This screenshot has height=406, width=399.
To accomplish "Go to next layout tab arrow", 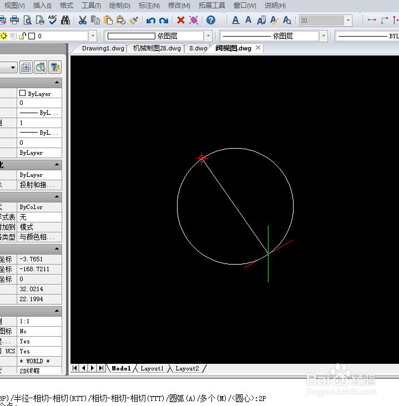I will pyautogui.click(x=92, y=368).
